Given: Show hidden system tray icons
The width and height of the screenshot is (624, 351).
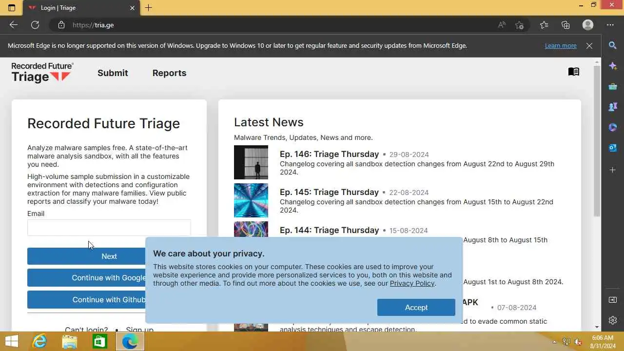Looking at the screenshot, I should 554,342.
